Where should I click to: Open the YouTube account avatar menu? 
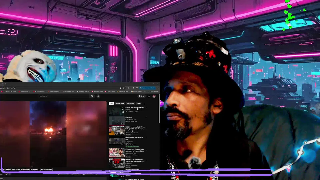point(154,96)
